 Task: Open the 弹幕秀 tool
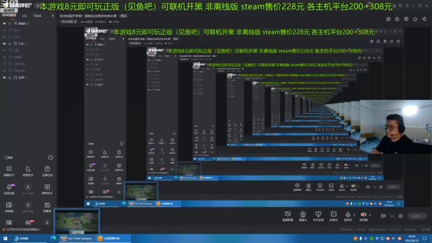[x=47, y=207]
